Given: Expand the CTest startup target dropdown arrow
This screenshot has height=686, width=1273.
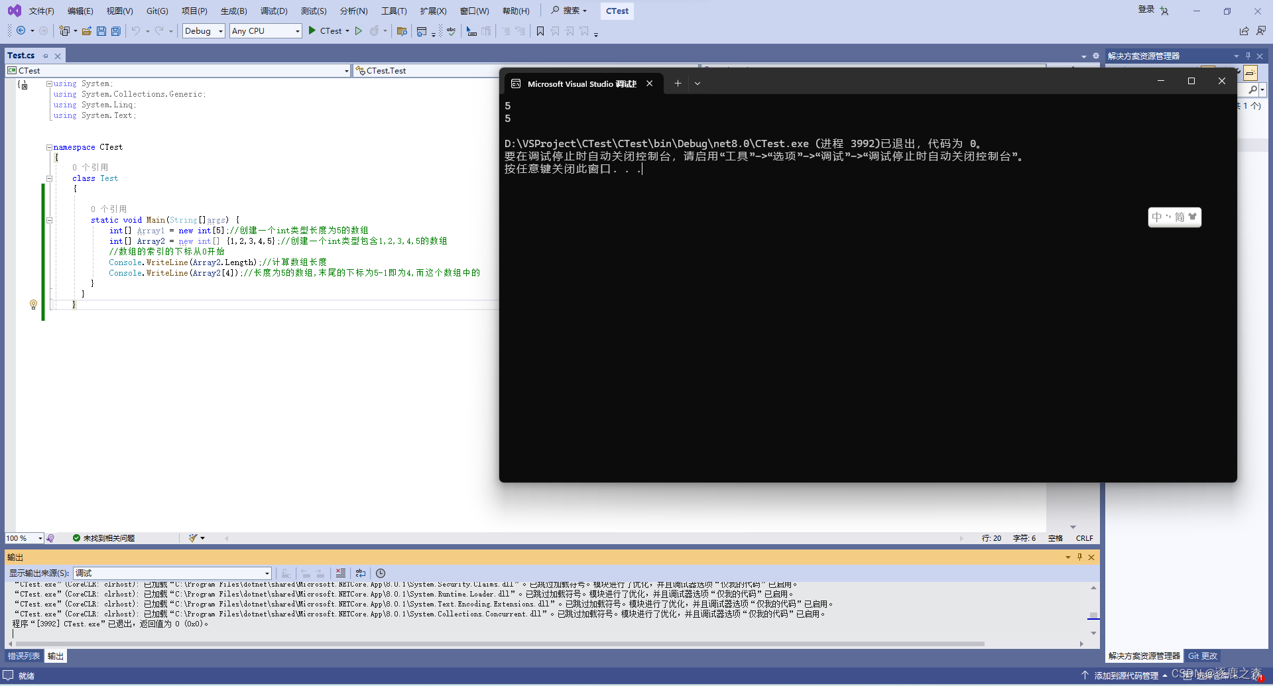Looking at the screenshot, I should pyautogui.click(x=347, y=30).
